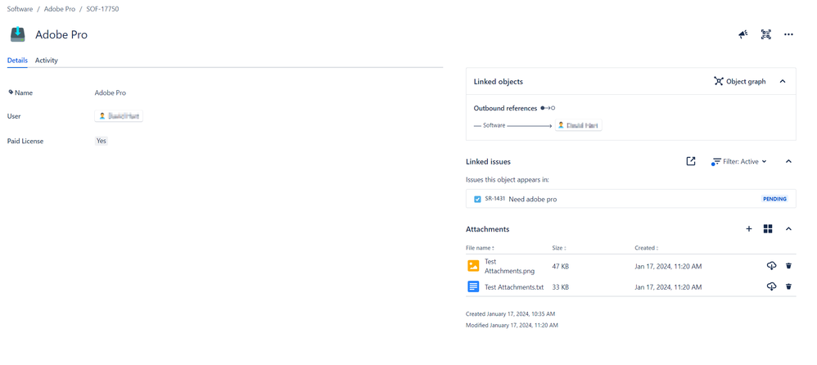This screenshot has height=365, width=817.
Task: Click the Created January 17, 2024 timestamp
Action: pyautogui.click(x=510, y=314)
